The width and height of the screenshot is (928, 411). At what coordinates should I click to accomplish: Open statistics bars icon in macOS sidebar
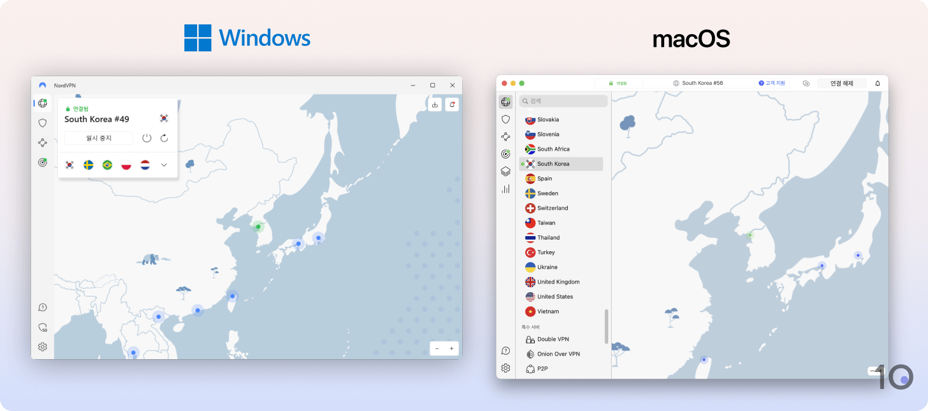[x=506, y=189]
